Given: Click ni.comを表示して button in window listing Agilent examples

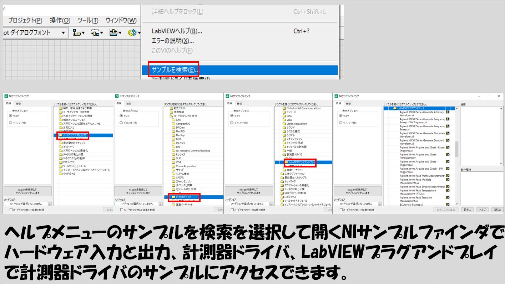Looking at the screenshot, I should [x=357, y=191].
